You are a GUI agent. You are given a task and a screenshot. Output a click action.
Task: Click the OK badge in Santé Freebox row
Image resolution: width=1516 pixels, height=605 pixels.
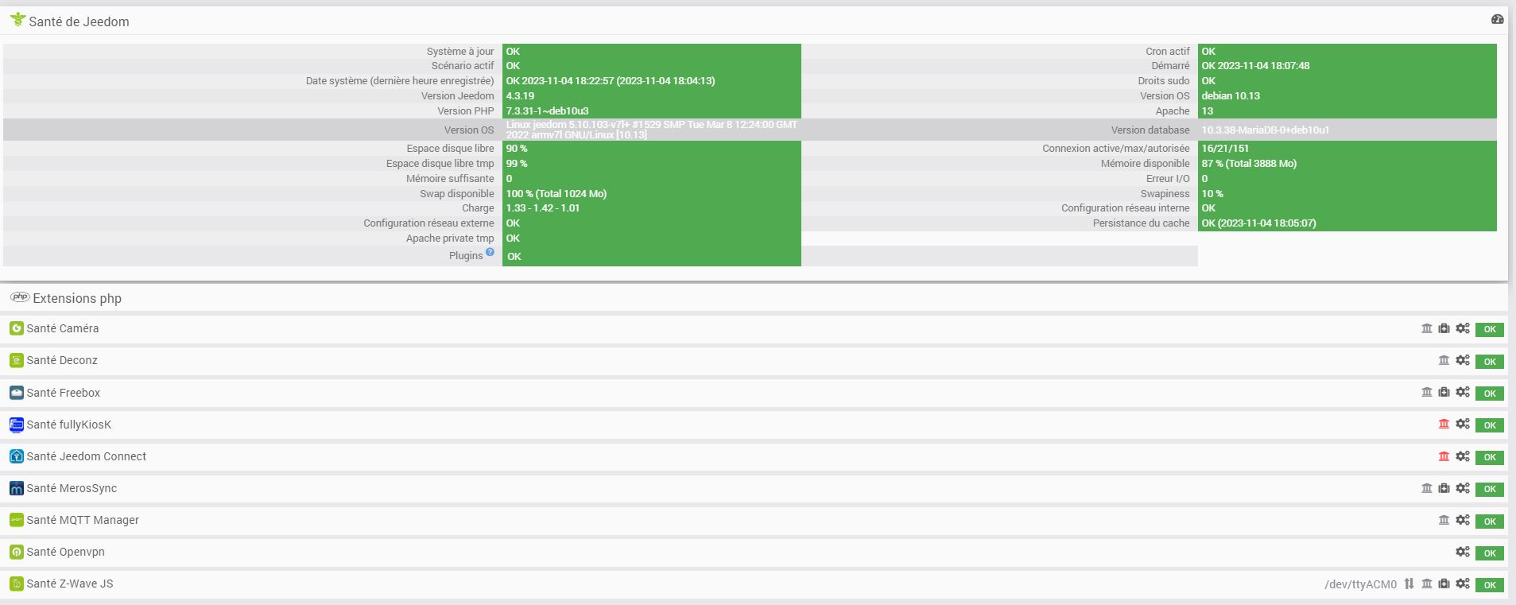click(1490, 393)
